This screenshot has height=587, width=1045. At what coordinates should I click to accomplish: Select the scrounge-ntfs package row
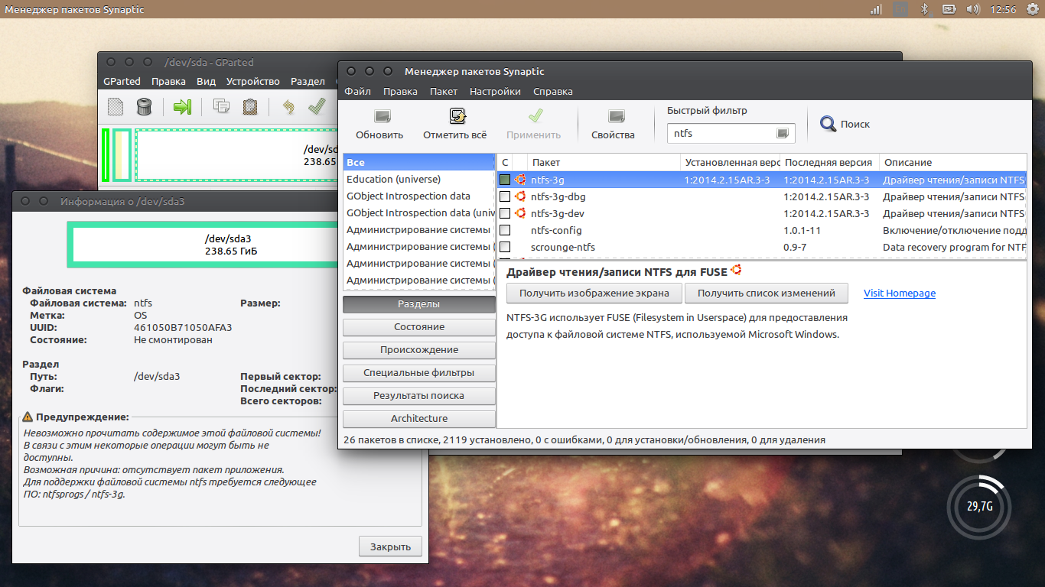click(762, 247)
